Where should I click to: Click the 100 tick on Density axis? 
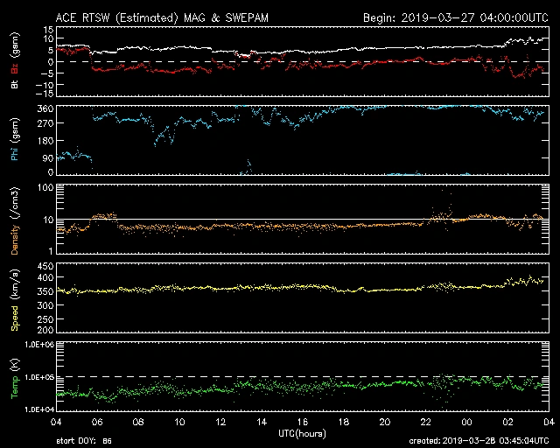[45, 187]
